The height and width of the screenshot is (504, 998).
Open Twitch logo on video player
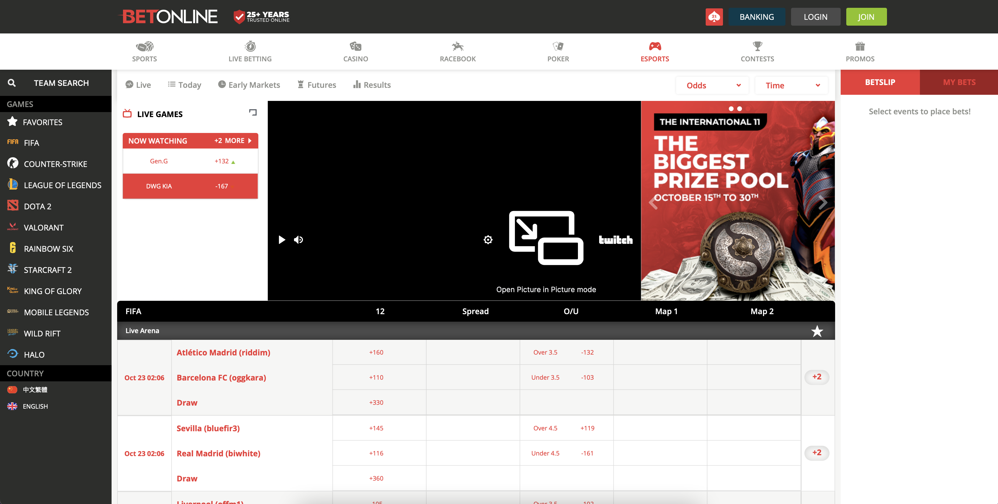[x=616, y=240]
